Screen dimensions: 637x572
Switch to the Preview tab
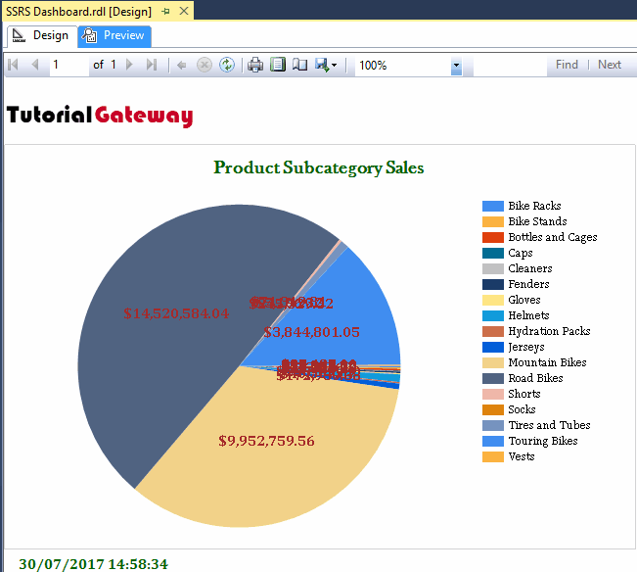coord(114,36)
